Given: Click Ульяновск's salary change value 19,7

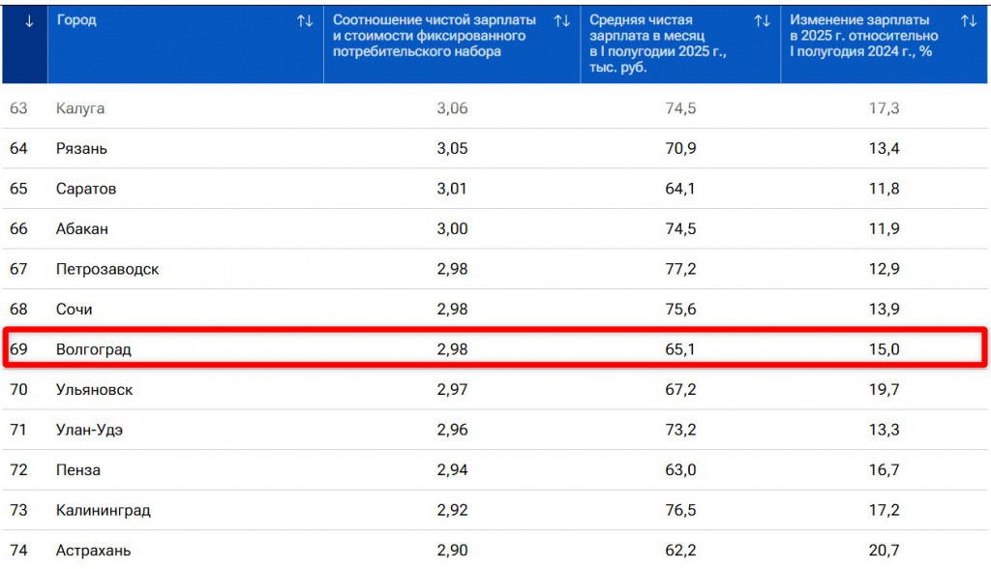Looking at the screenshot, I should tap(884, 389).
